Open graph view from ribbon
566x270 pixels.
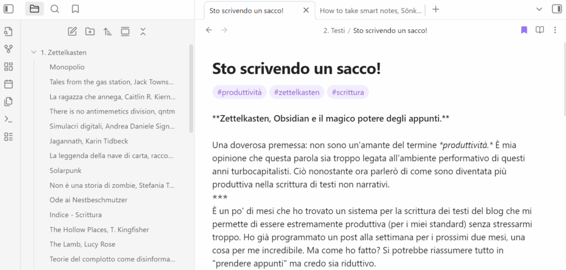click(8, 49)
